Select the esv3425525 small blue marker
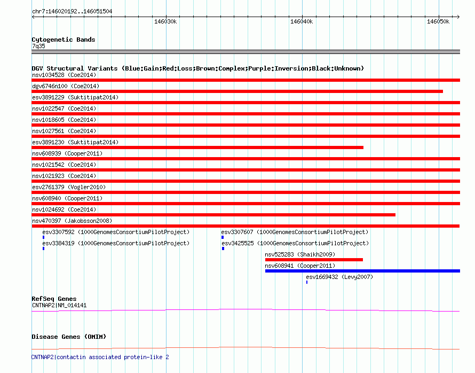 [x=223, y=248]
